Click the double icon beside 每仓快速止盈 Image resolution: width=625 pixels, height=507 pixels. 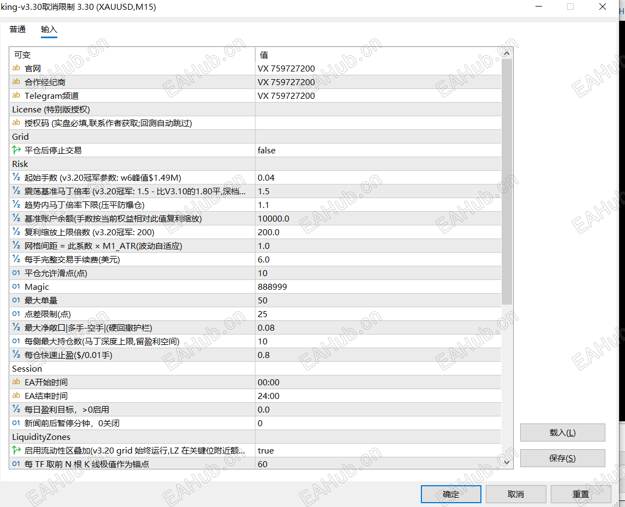16,355
